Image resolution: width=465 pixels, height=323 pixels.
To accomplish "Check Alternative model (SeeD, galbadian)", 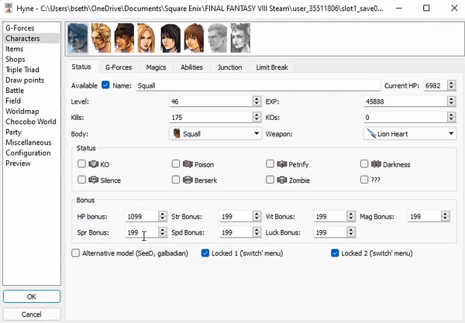I will (76, 253).
